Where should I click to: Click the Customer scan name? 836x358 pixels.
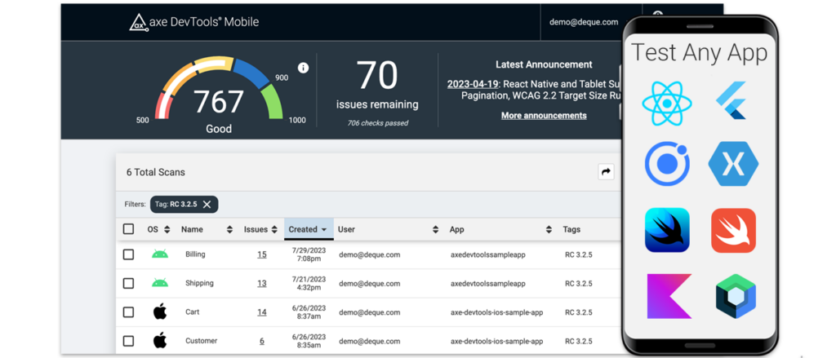pyautogui.click(x=202, y=341)
